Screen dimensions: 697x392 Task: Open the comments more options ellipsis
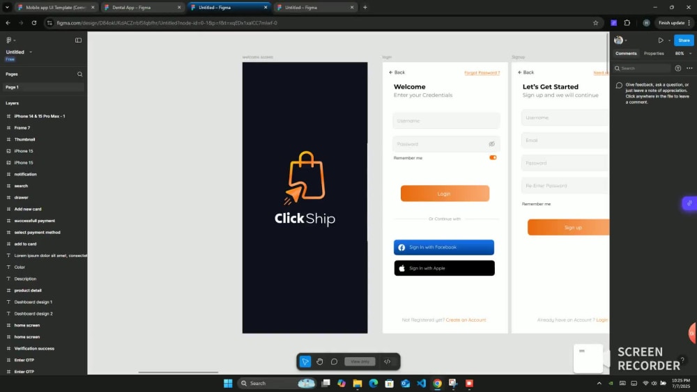pyautogui.click(x=689, y=68)
